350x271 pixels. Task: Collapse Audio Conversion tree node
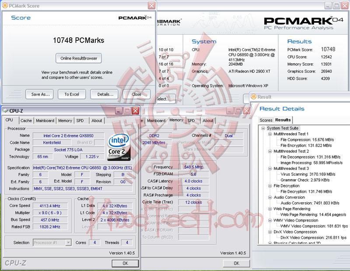270,197
